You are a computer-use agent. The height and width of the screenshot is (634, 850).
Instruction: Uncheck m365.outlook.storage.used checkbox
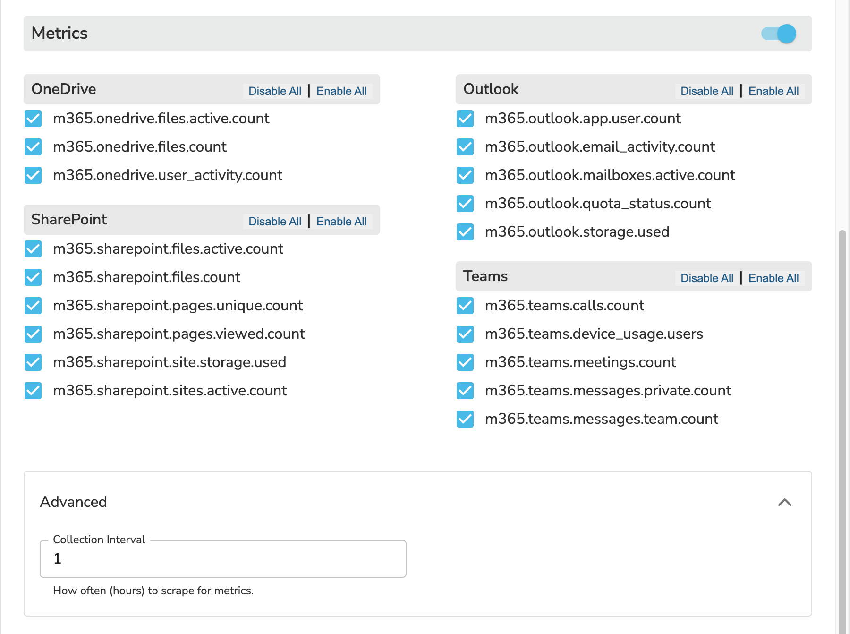[x=465, y=232]
